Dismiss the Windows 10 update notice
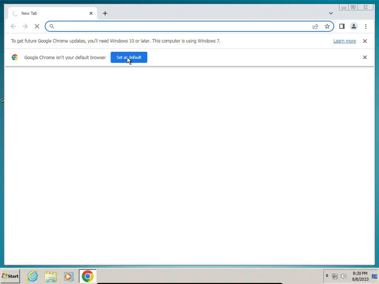The image size is (379, 284). click(x=365, y=41)
